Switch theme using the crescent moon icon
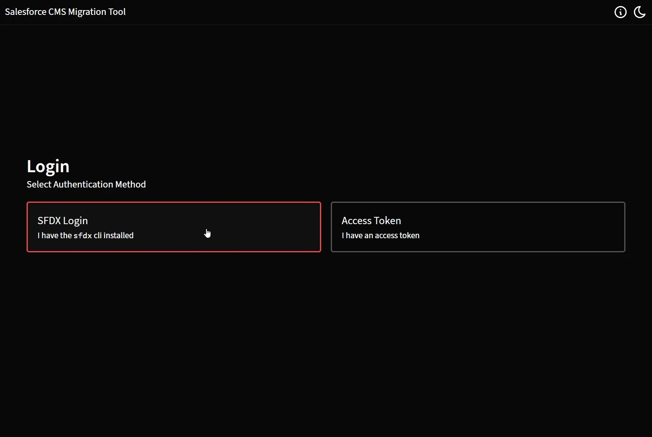652x437 pixels. 640,12
